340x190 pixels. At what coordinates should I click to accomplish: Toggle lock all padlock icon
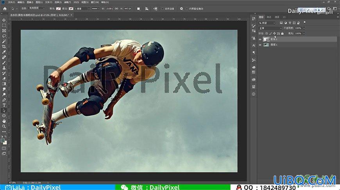(282, 33)
